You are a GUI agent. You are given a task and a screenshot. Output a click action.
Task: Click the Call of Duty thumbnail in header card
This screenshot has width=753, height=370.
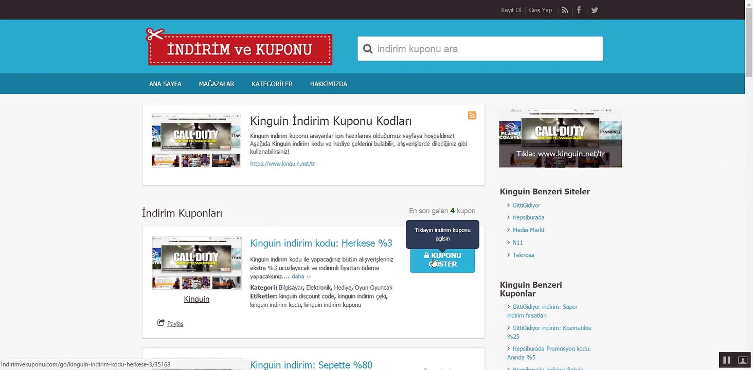[196, 140]
